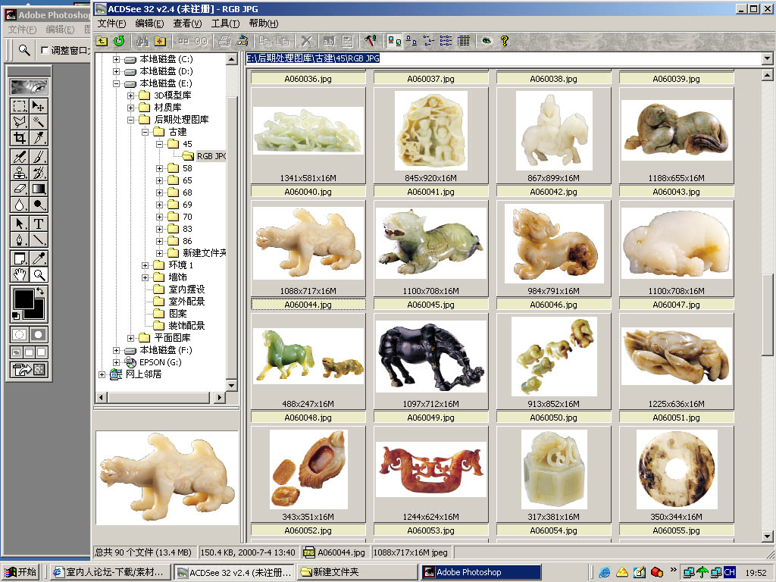Toggle the resize window checkbox in Photoshop
This screenshot has width=776, height=582.
[45, 50]
